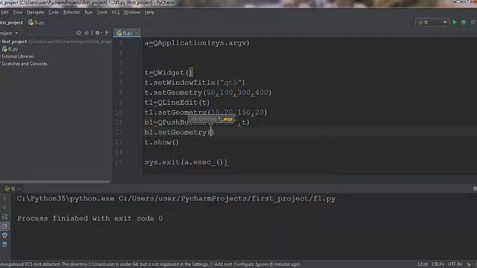Click the scroll-from-source target icon in Project panel
This screenshot has width=477, height=268.
pyautogui.click(x=78, y=33)
